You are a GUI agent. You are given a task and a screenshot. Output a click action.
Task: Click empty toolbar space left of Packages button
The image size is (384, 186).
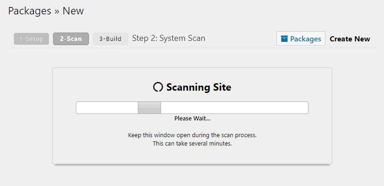(242, 39)
